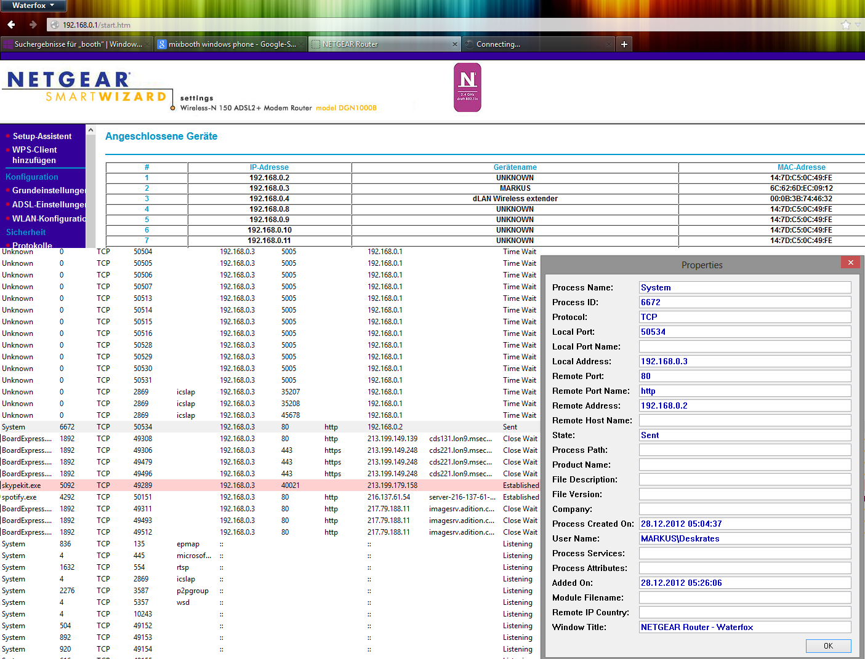The image size is (865, 659).
Task: Open the Waterfox application menu
Action: [33, 6]
